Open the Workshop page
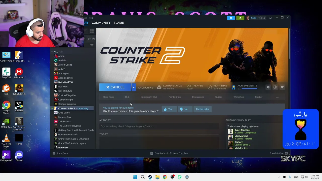Screen dimensions: 322x181 tap(239, 97)
